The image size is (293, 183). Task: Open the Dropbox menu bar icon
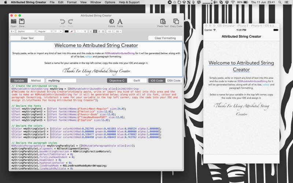(x=227, y=2)
